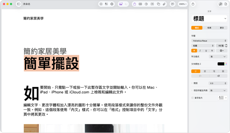This screenshot has height=133, width=230.
Task: Click the decrease indent button
Action: [x=200, y=76]
